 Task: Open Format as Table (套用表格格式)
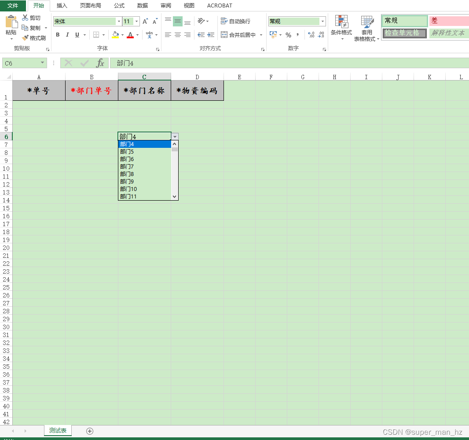366,29
